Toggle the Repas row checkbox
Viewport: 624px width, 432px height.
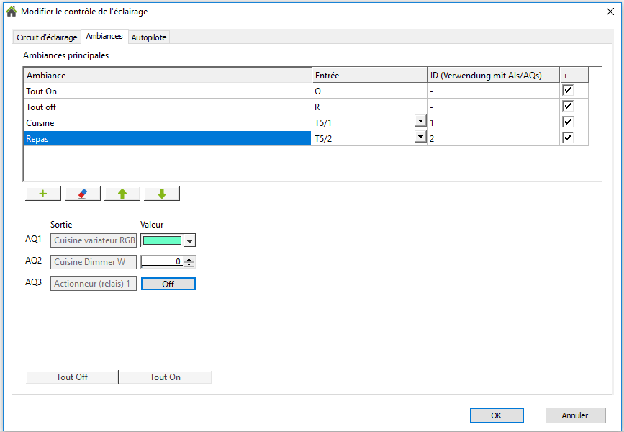(568, 138)
